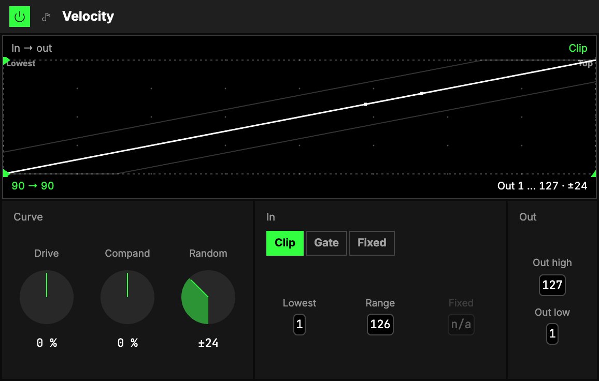Screen dimensions: 599x381
Task: Click the right white point on the curve
Action: click(x=422, y=94)
